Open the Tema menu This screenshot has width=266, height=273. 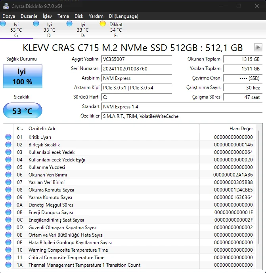(63, 16)
